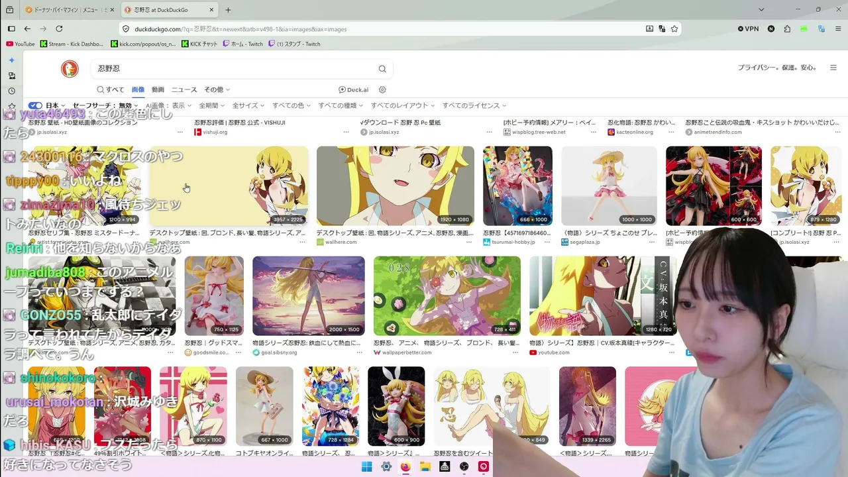Open the セーフサーチ: 無効 dropdown
Image resolution: width=848 pixels, height=477 pixels.
coord(105,106)
